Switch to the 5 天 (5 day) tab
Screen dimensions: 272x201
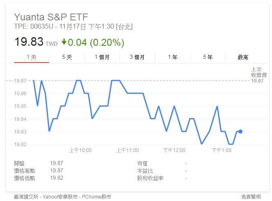coord(67,58)
